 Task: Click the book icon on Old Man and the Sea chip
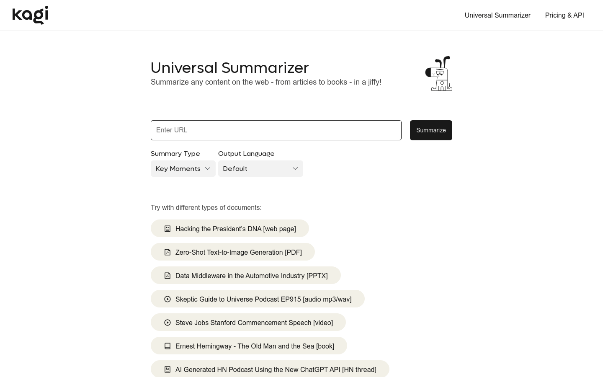(167, 346)
